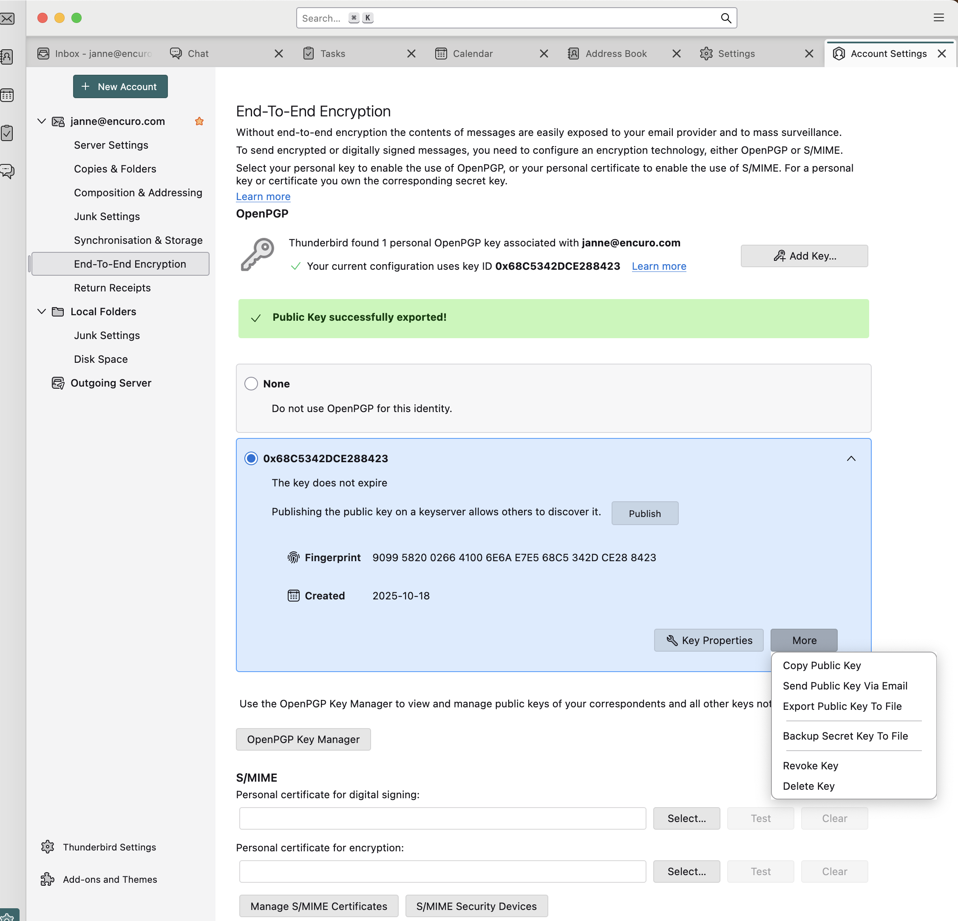Open Chat space in left toolbar
This screenshot has width=958, height=921.
tap(7, 171)
